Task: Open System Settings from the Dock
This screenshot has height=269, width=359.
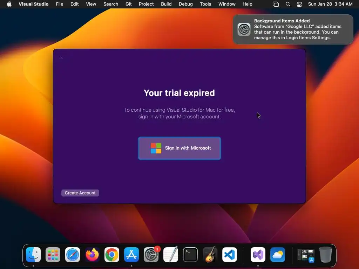Action: tap(151, 255)
